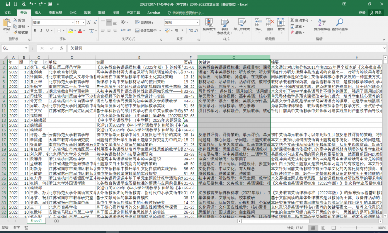Click the Format Painter brush icon

[16, 32]
